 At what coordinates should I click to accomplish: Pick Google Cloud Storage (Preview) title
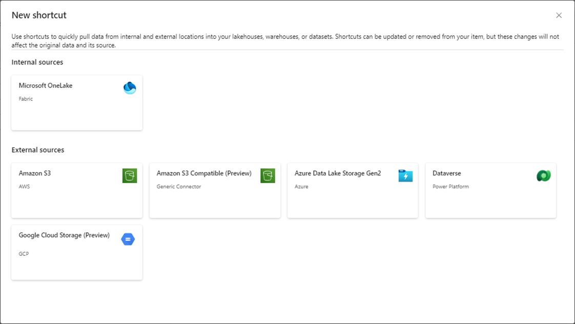(64, 235)
